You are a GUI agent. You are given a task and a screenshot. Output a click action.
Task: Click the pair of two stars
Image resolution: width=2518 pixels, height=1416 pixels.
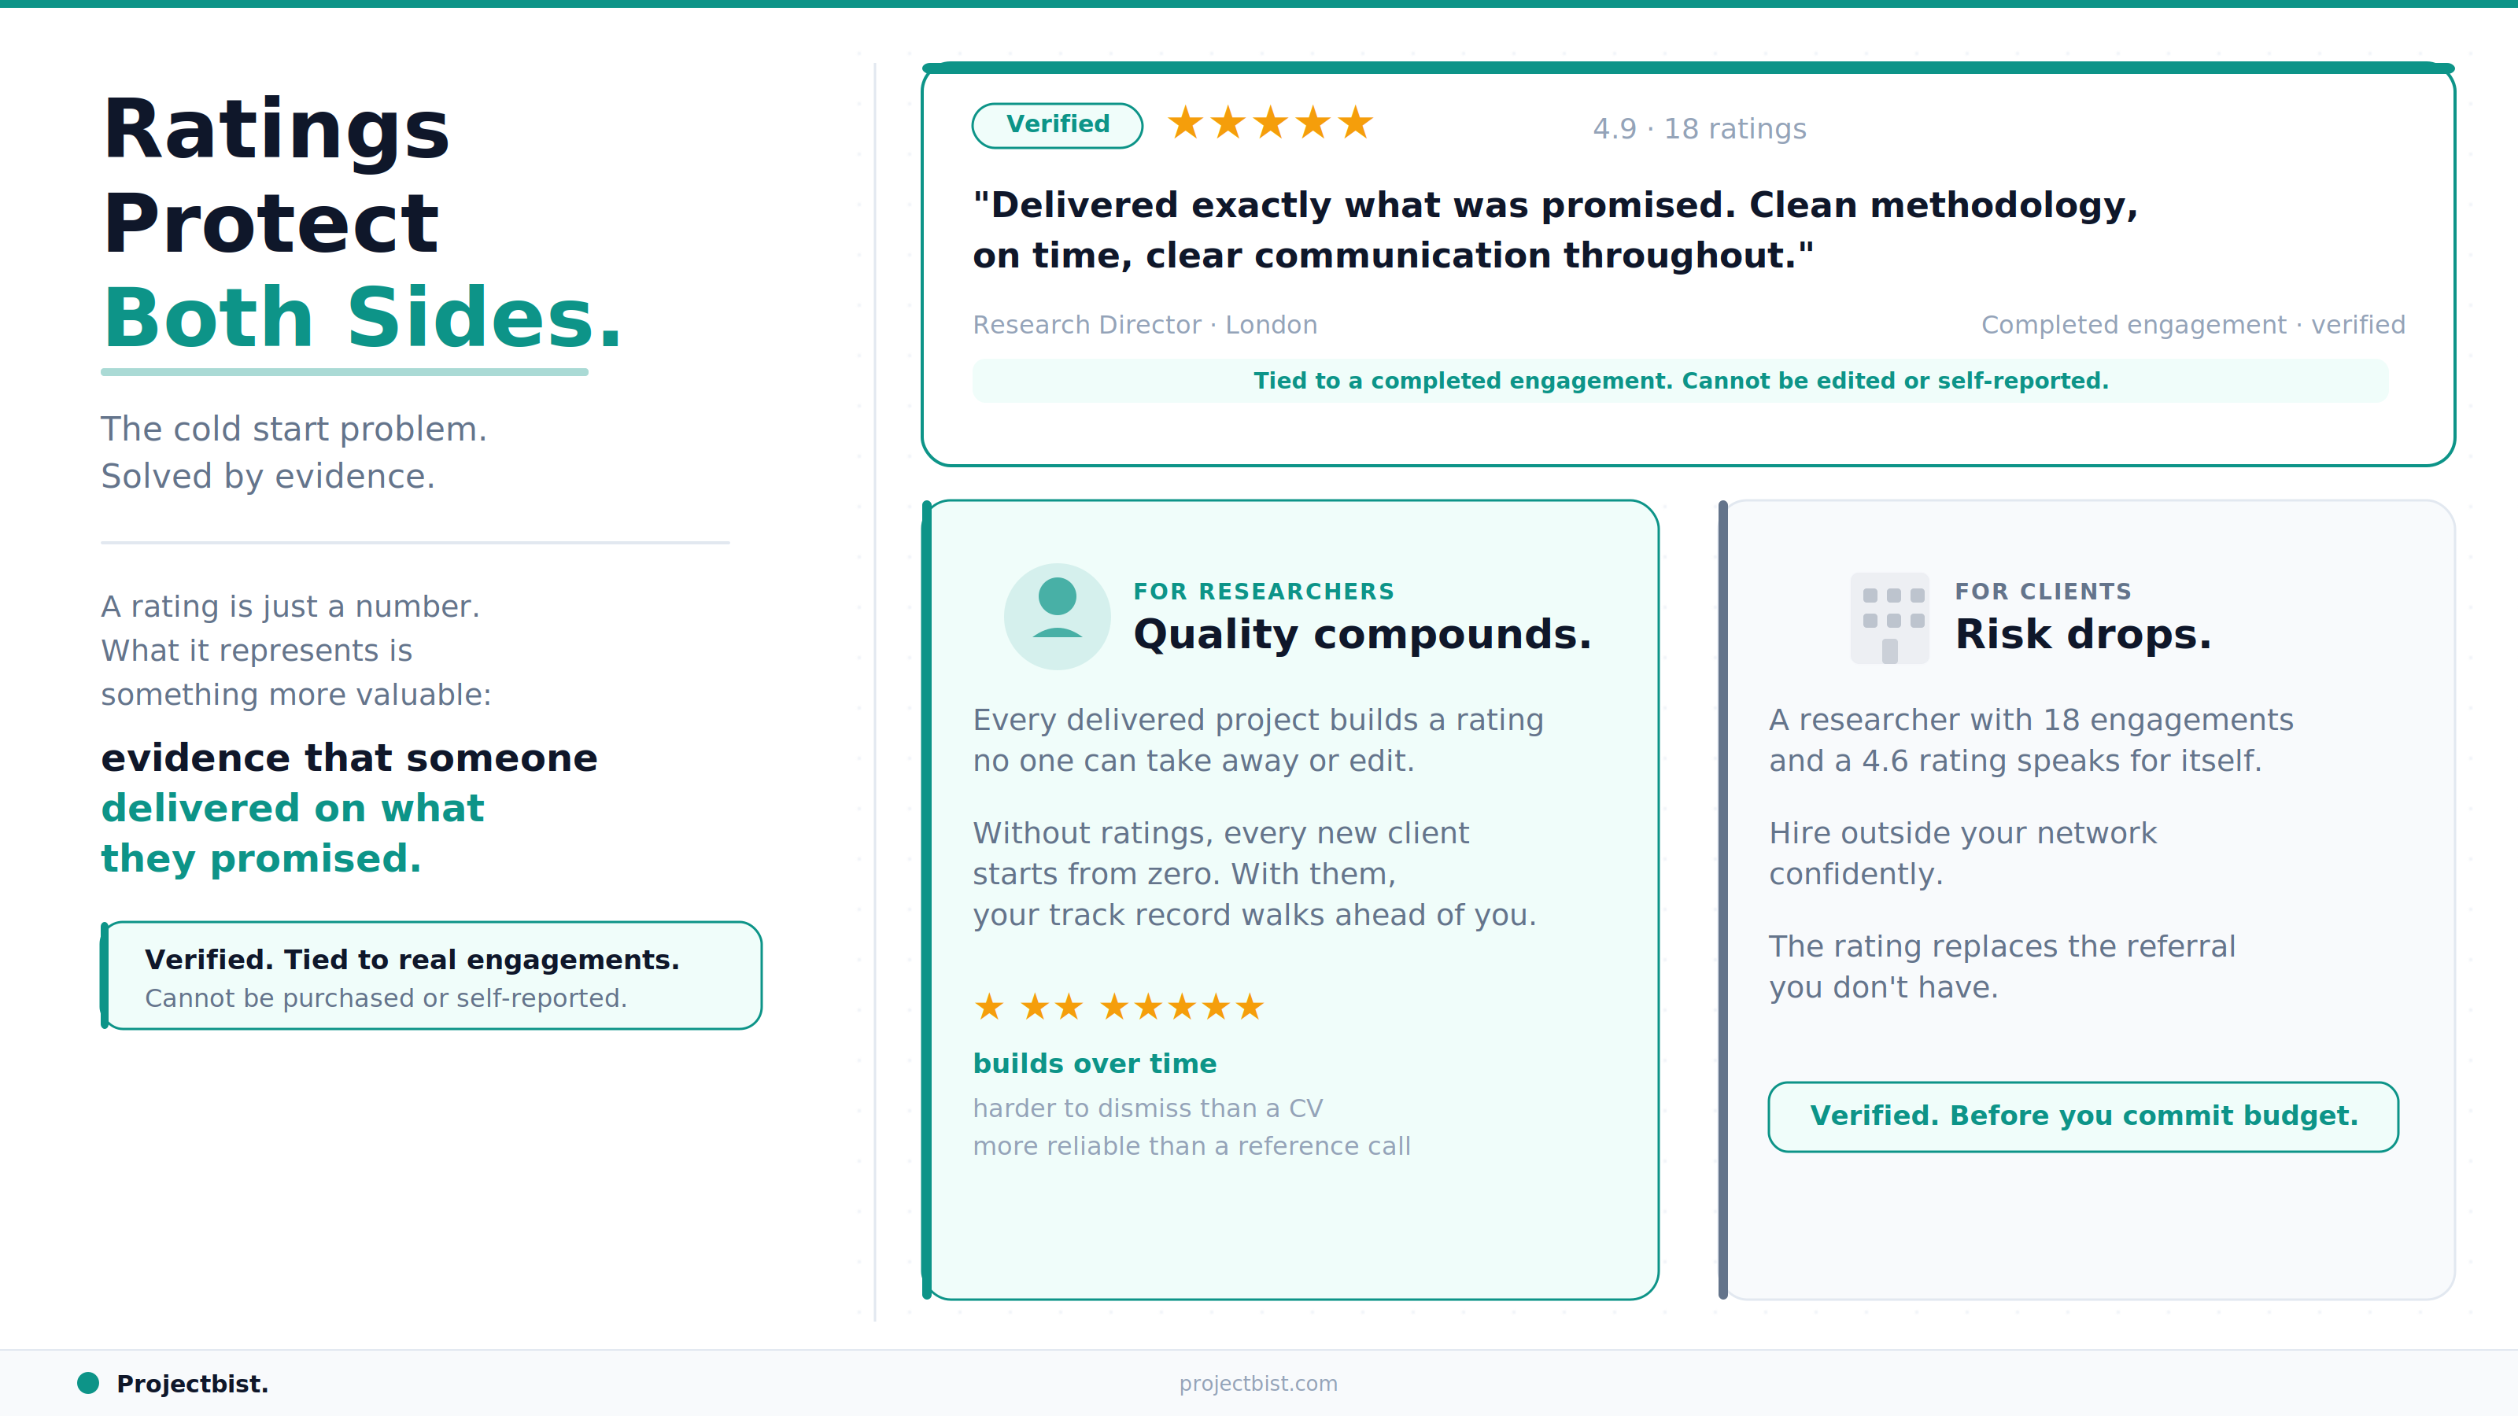click(1052, 1007)
